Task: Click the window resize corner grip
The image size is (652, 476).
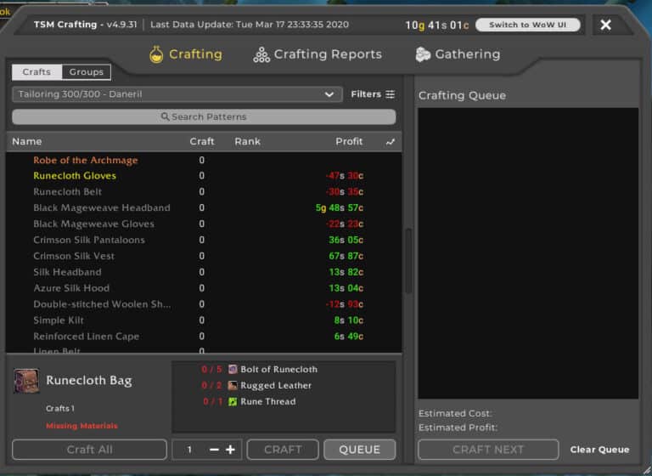Action: tap(647, 471)
